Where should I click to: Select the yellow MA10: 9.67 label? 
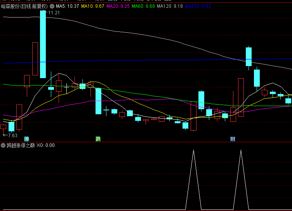pyautogui.click(x=92, y=6)
